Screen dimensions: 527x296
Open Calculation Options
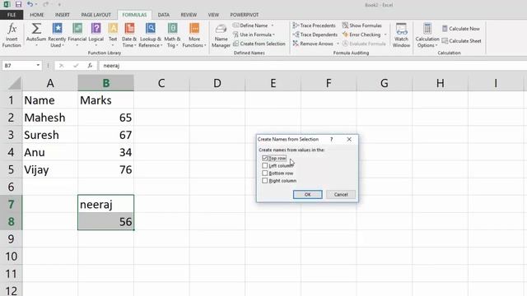(x=427, y=35)
